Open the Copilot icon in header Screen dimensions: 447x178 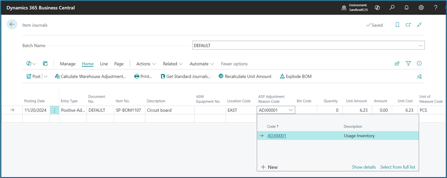pos(377,8)
